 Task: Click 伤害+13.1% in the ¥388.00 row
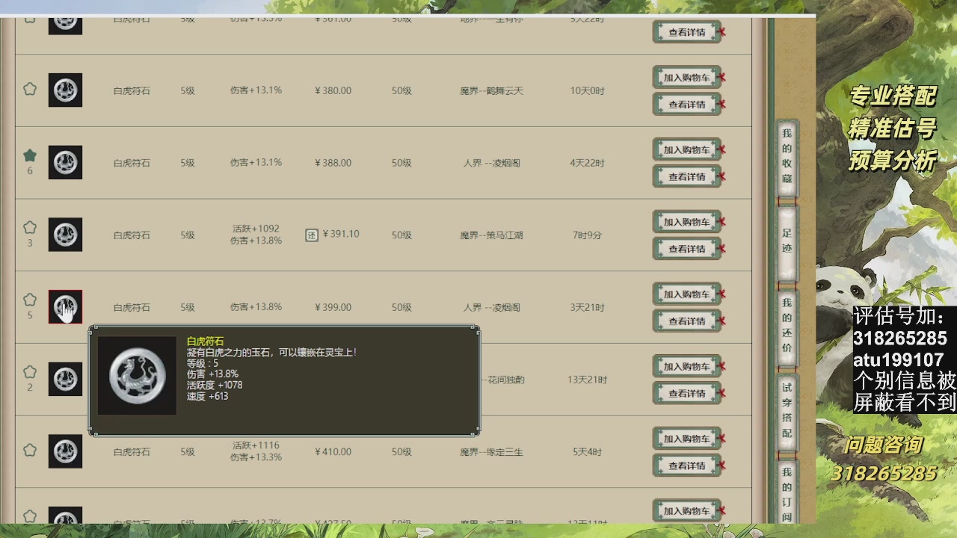[x=256, y=163]
